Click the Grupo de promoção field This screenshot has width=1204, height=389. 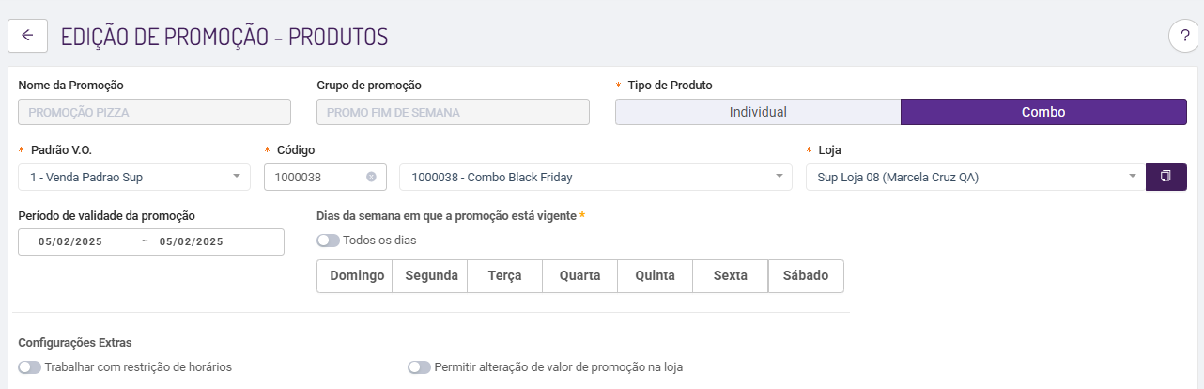click(453, 112)
